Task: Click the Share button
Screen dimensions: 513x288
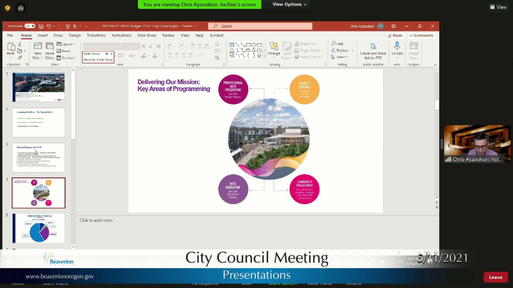Action: [395, 35]
